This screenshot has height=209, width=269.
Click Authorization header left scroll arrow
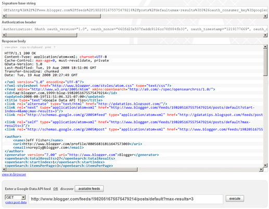(x=4, y=35)
